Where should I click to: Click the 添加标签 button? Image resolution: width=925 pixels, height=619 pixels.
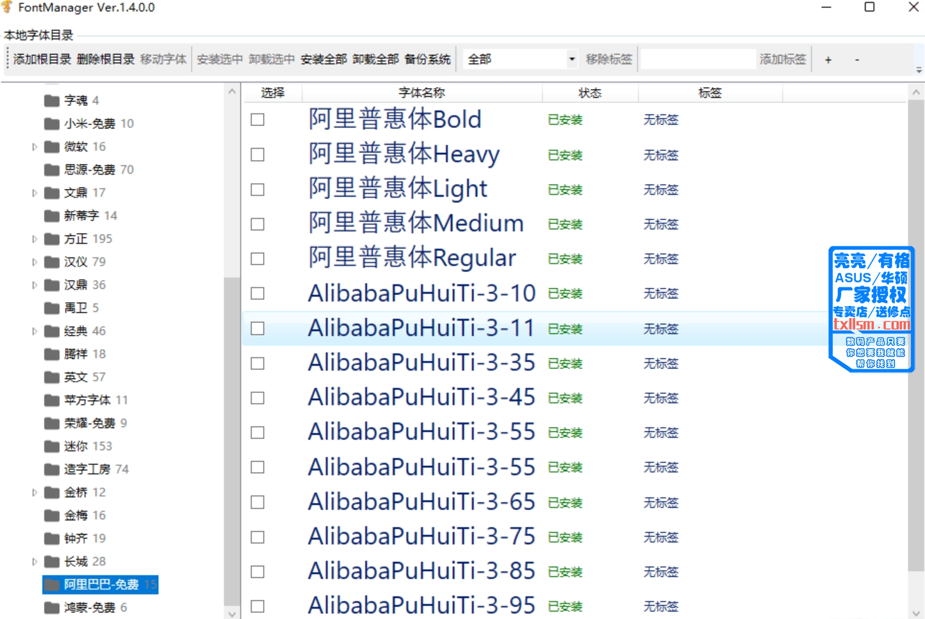click(783, 60)
